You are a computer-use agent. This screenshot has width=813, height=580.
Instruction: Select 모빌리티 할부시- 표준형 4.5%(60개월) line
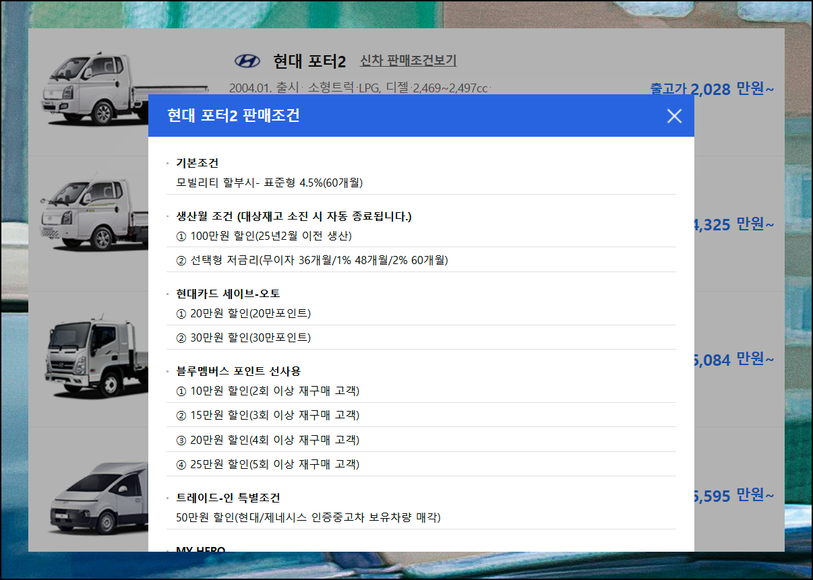coord(269,183)
